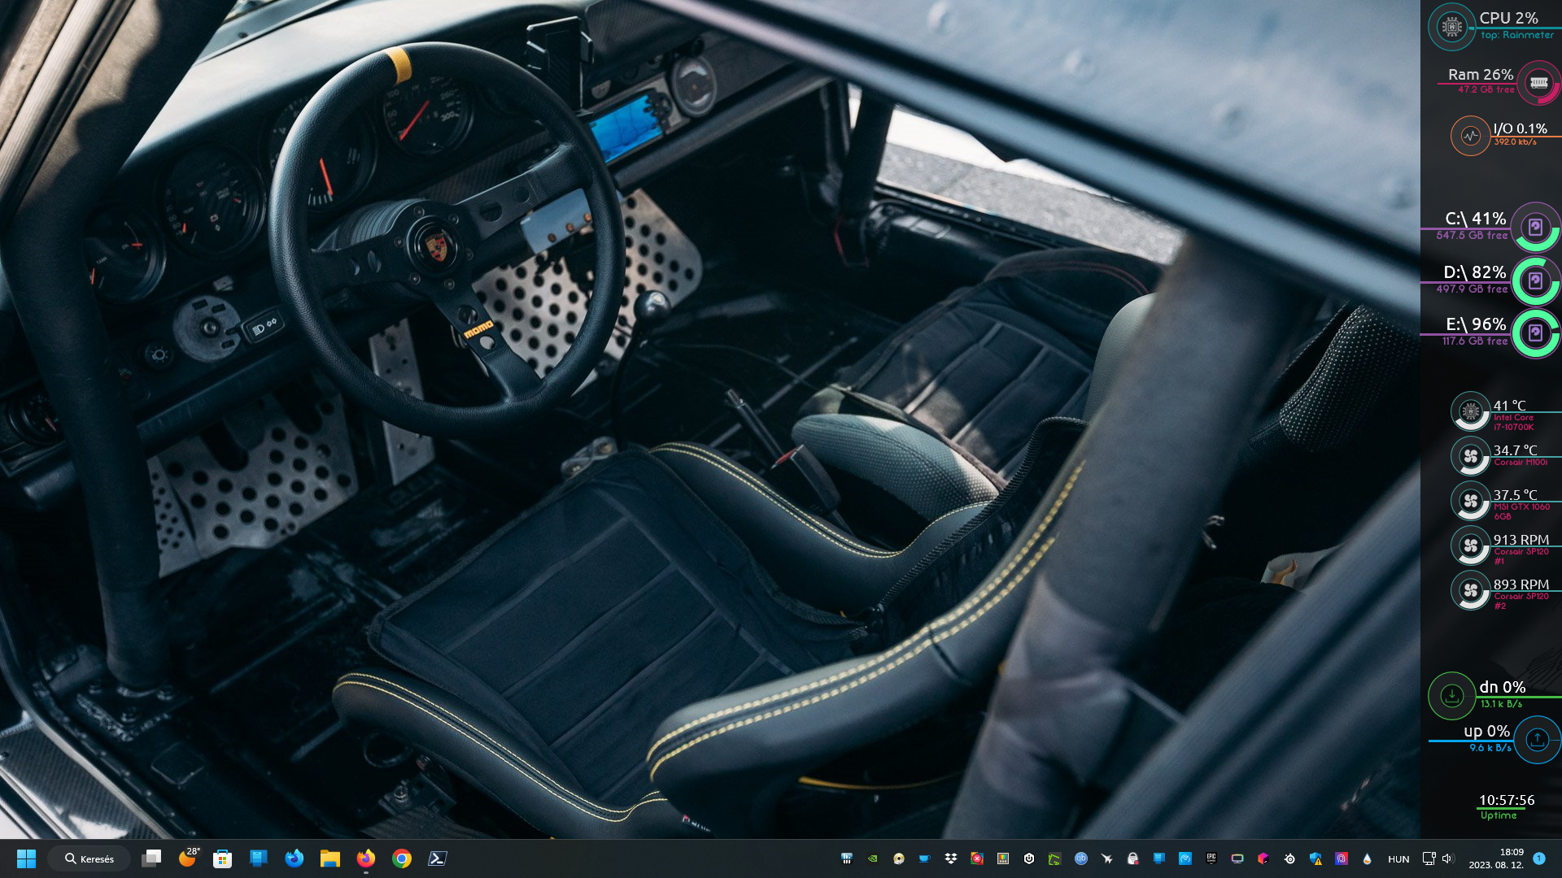The height and width of the screenshot is (878, 1562).
Task: Click the 'D:\ 82%' label
Action: click(x=1475, y=272)
